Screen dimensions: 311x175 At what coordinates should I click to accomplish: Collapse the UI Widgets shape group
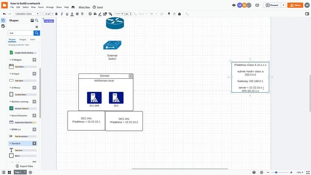10,60
